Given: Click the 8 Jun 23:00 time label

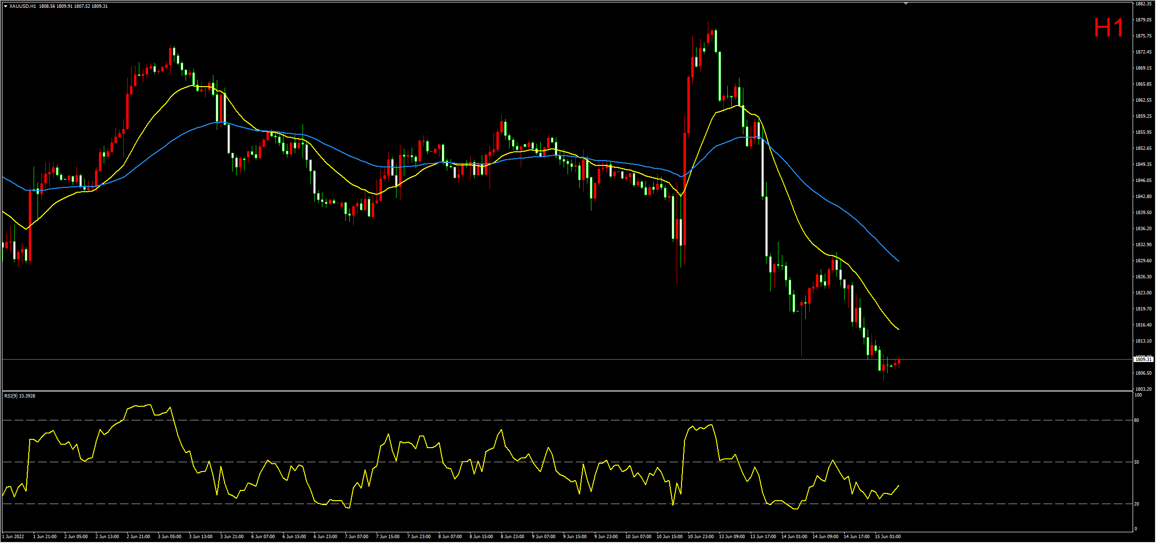Looking at the screenshot, I should (x=512, y=537).
